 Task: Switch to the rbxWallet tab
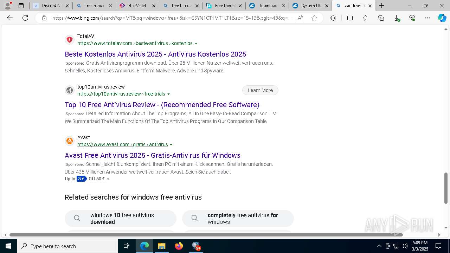point(137,6)
